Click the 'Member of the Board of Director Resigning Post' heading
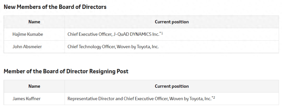This screenshot has width=282, height=106. pos(66,71)
